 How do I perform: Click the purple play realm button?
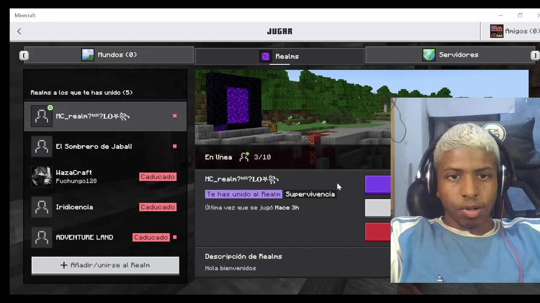coord(378,185)
